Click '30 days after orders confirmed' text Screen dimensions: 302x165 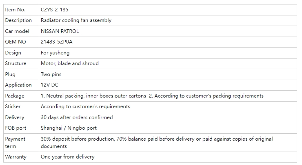[x=77, y=117]
